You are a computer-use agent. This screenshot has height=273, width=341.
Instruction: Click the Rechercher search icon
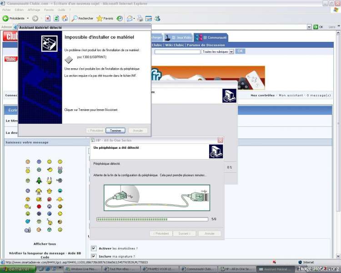pyautogui.click(x=82, y=19)
